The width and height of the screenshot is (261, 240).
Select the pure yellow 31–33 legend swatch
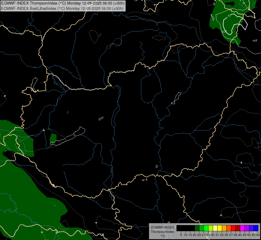[x=220, y=228]
